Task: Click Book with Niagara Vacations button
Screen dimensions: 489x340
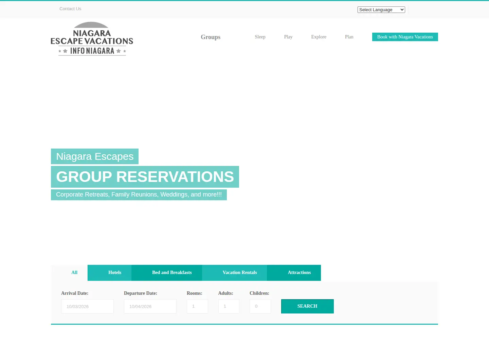Action: [x=405, y=37]
